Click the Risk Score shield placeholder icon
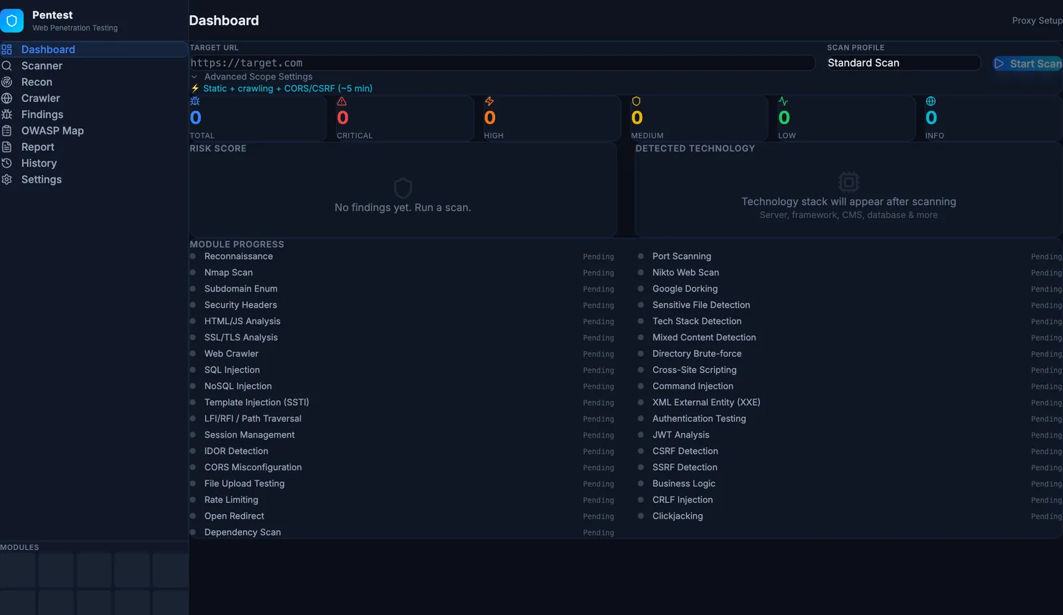 click(403, 188)
